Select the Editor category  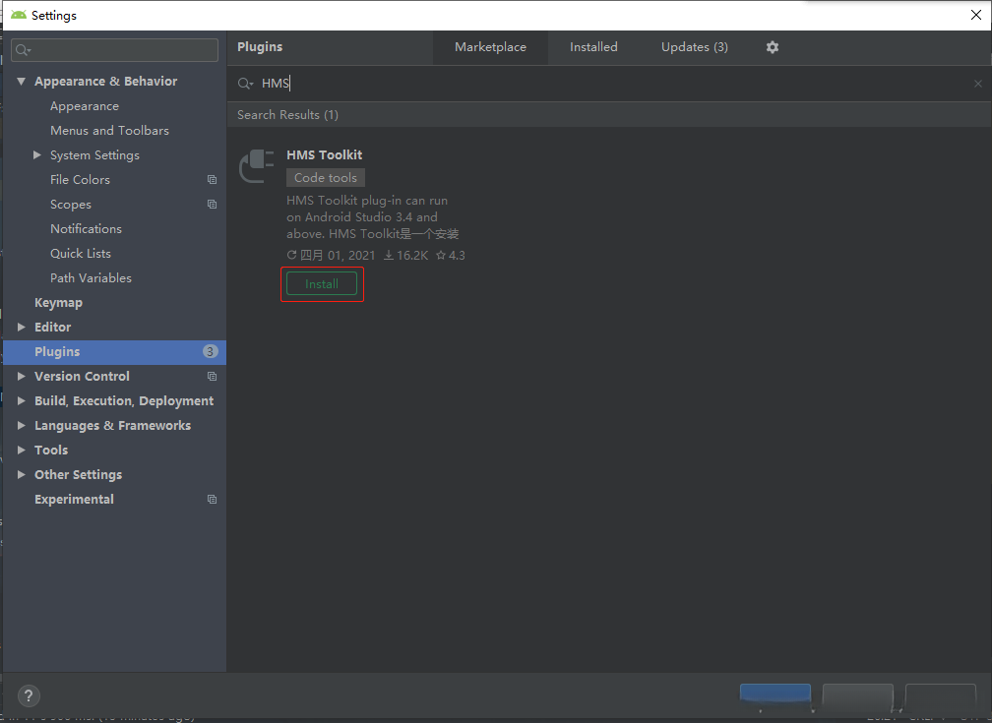click(52, 327)
